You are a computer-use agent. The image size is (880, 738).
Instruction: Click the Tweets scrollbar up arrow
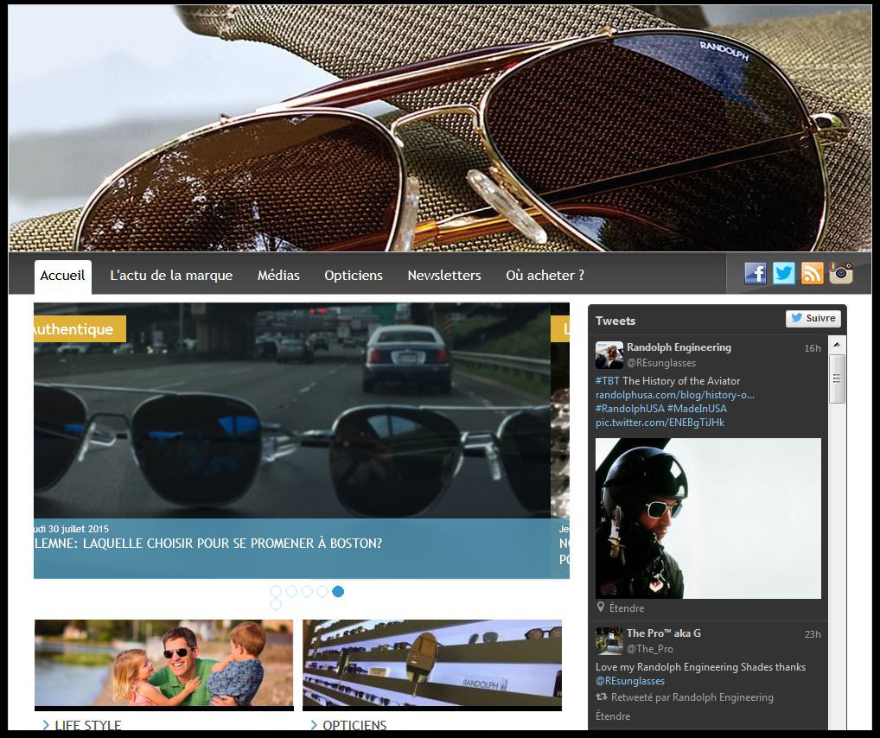pyautogui.click(x=837, y=345)
